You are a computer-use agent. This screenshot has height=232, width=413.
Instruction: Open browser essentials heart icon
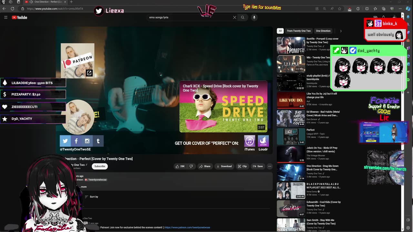tap(392, 9)
